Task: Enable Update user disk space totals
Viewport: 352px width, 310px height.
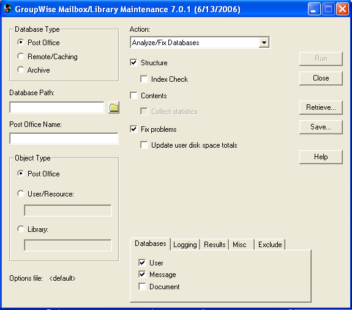Action: [x=144, y=145]
